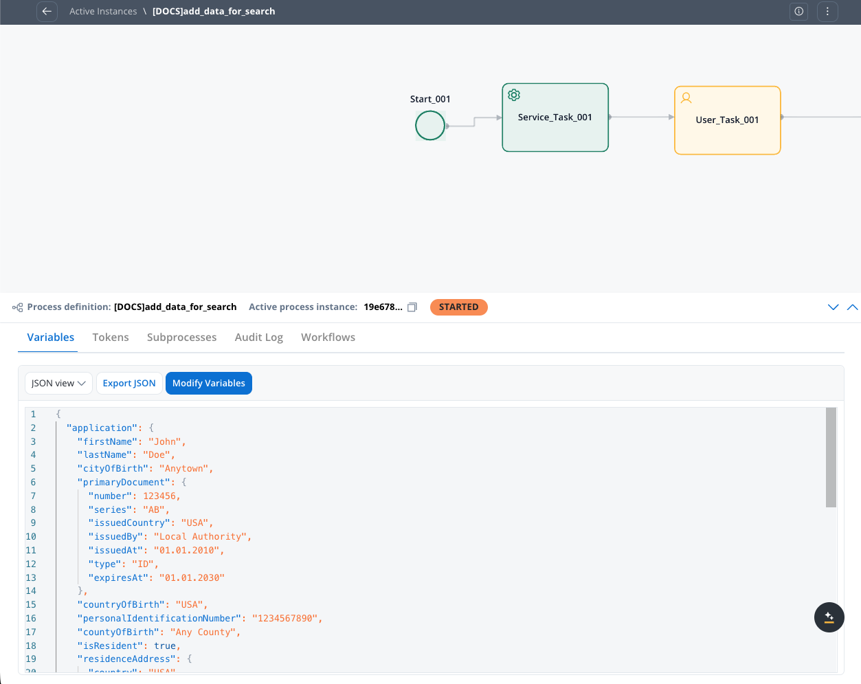Screen dimensions: 861x684
Task: Click the gear icon on Service_Task_001
Action: 513,95
